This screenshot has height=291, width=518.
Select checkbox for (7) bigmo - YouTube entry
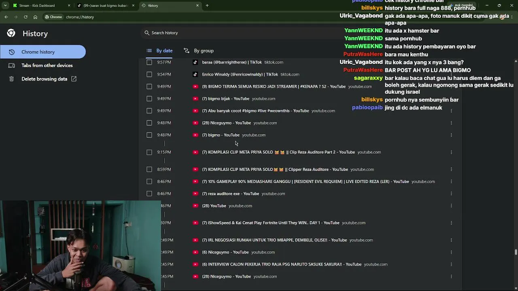149,135
